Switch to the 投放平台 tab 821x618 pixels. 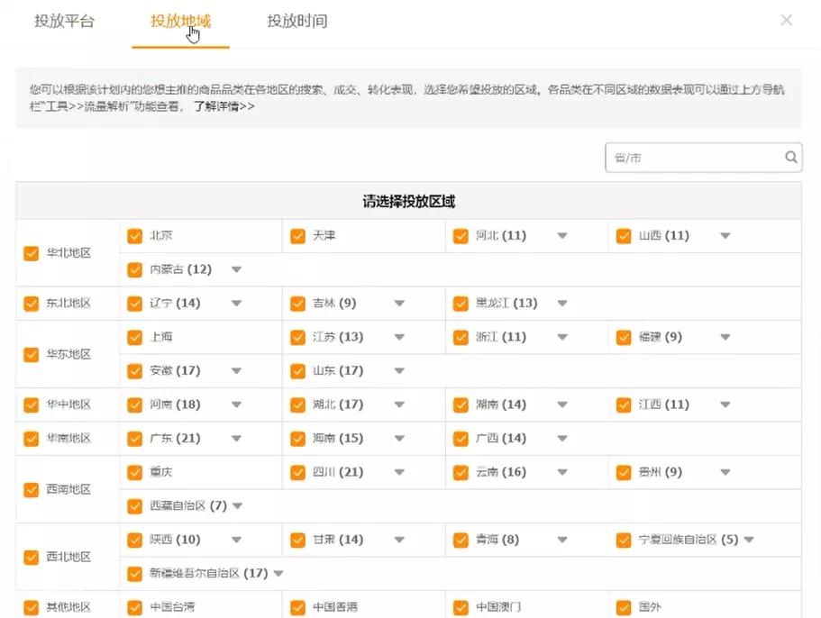(63, 20)
